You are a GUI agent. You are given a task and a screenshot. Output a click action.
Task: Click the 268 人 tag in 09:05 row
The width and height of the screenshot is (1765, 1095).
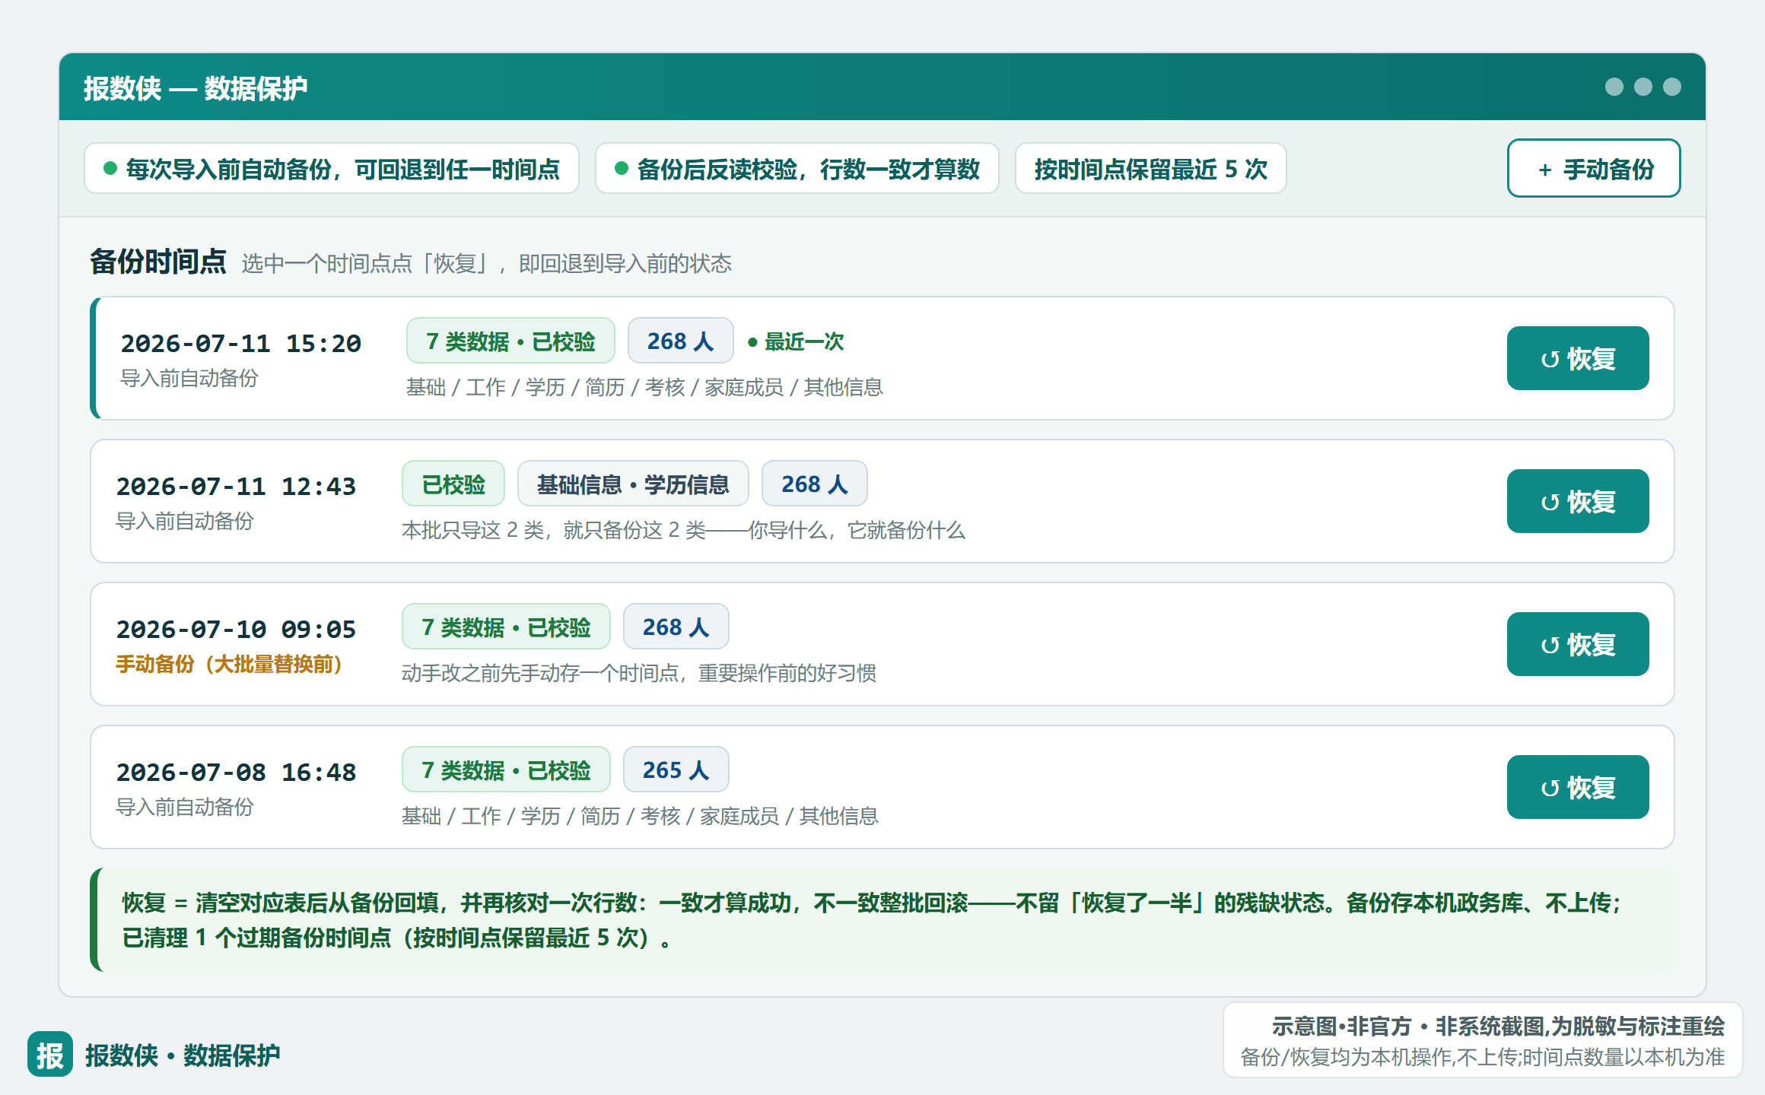[676, 627]
